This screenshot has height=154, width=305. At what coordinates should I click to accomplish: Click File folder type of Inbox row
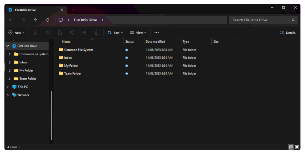tap(189, 58)
